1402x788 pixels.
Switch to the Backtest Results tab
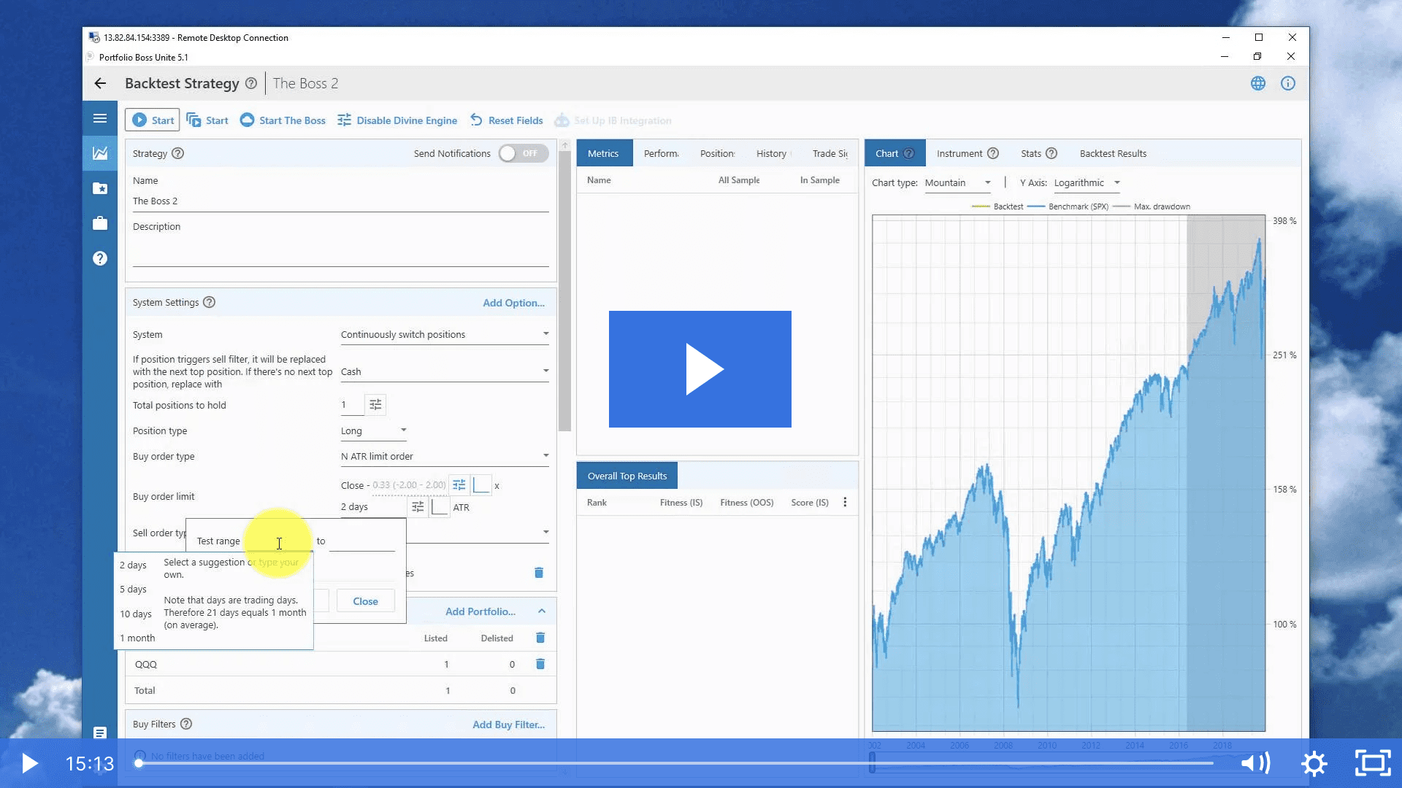[x=1113, y=153]
